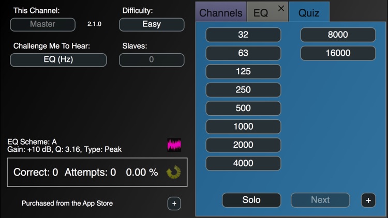The height and width of the screenshot is (218, 388).
Task: Select 250 Hz as the answer
Action: point(243,90)
